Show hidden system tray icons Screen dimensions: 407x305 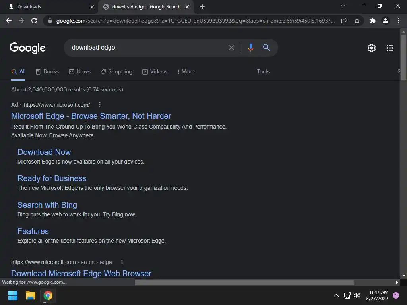336,295
